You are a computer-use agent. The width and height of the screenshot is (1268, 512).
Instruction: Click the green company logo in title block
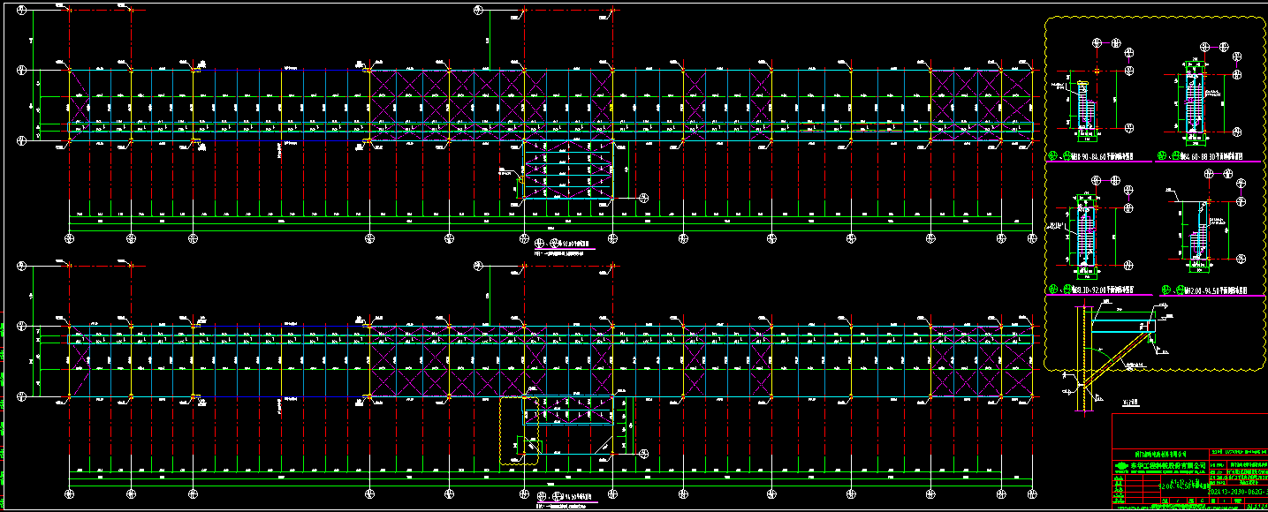1122,466
